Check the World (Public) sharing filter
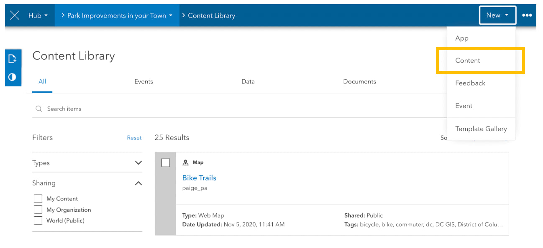Image resolution: width=543 pixels, height=248 pixels. (38, 220)
